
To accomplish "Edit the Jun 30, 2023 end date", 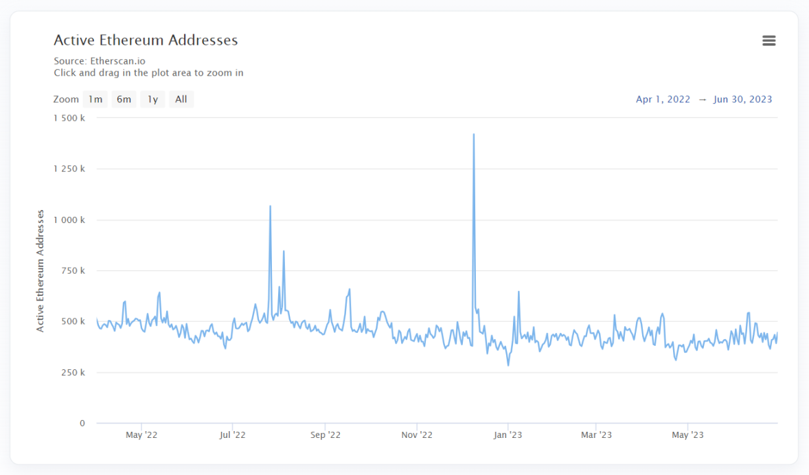I will [x=742, y=100].
